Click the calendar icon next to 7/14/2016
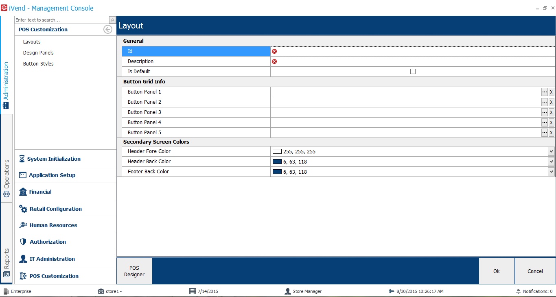 (193, 291)
